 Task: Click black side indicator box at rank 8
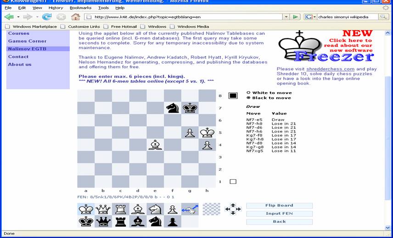(x=233, y=96)
